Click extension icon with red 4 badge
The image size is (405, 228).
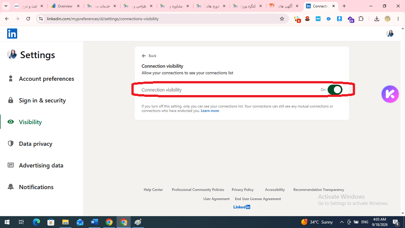click(297, 19)
